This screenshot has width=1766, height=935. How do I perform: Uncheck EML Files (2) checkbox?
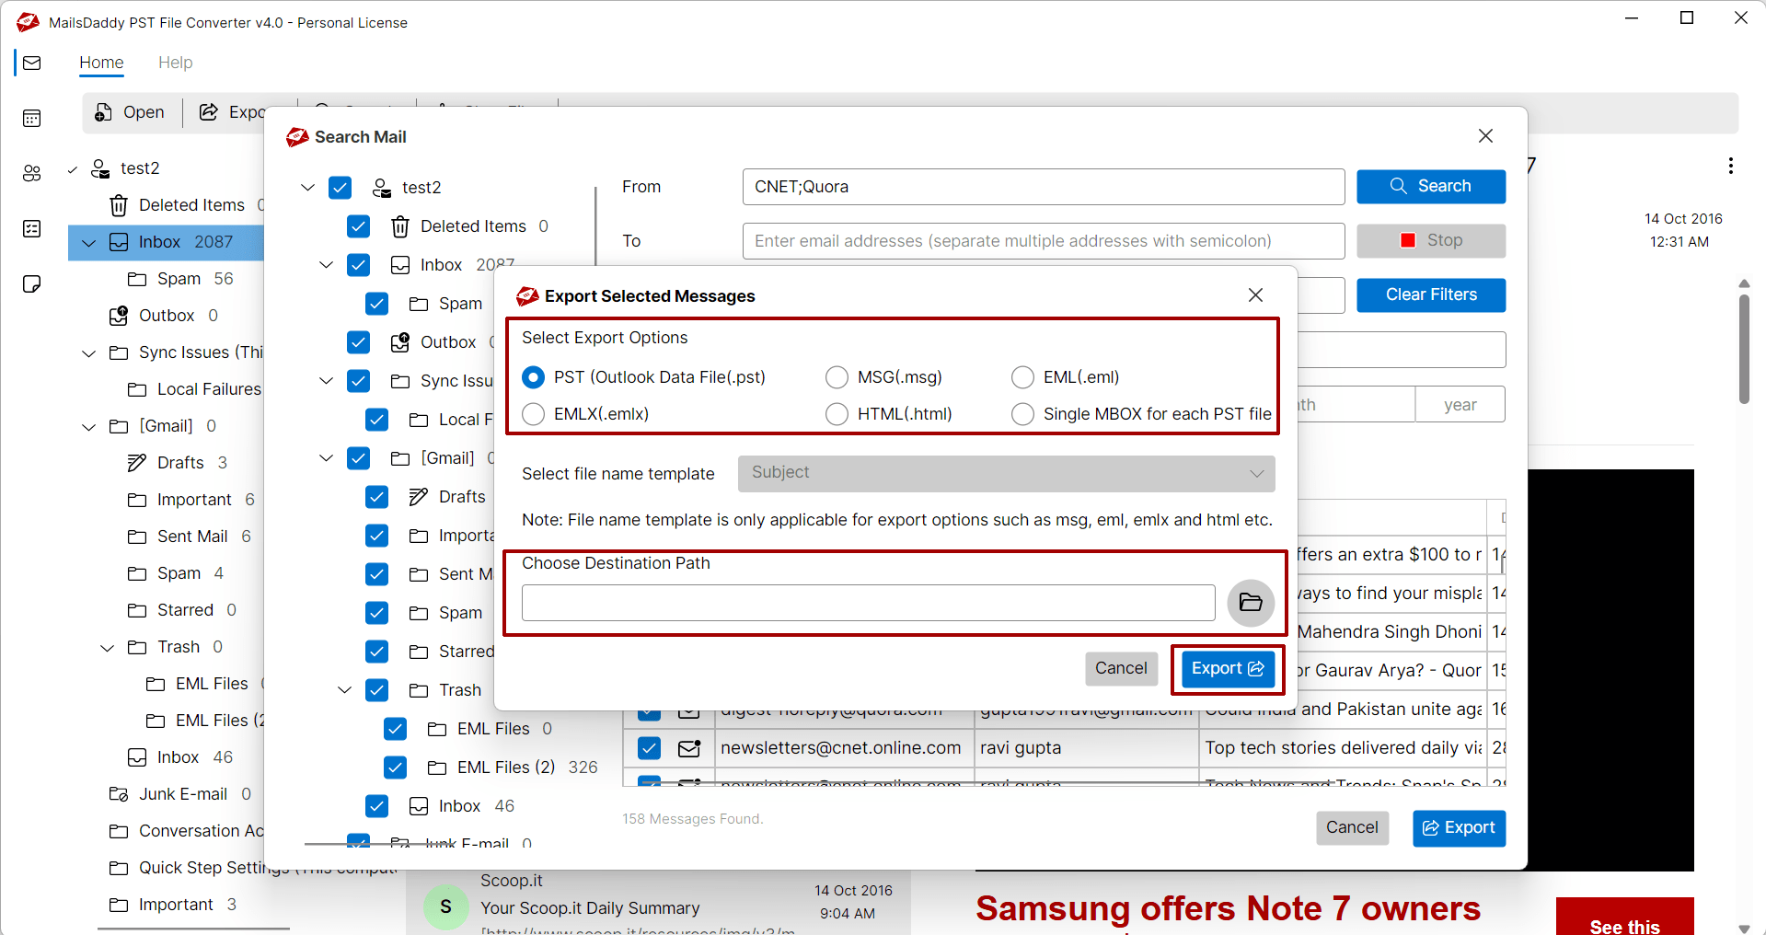[396, 767]
